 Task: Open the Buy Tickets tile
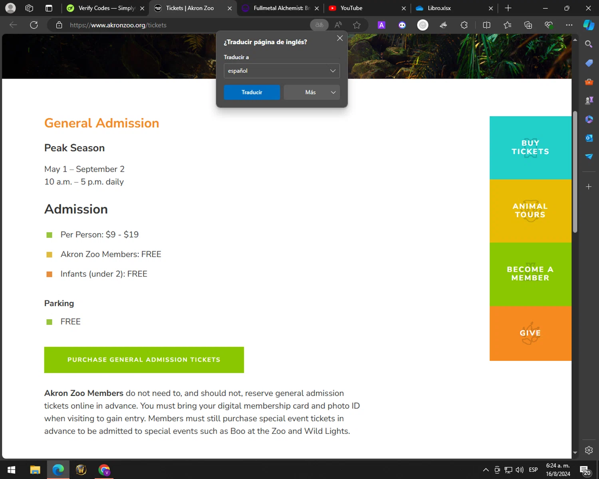click(530, 148)
